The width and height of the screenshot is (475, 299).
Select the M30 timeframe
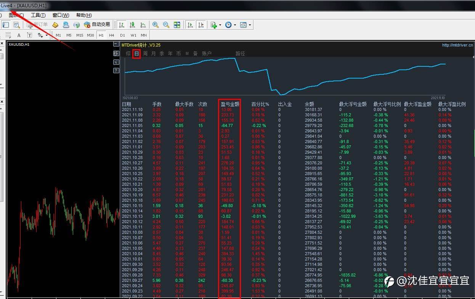[x=90, y=35]
